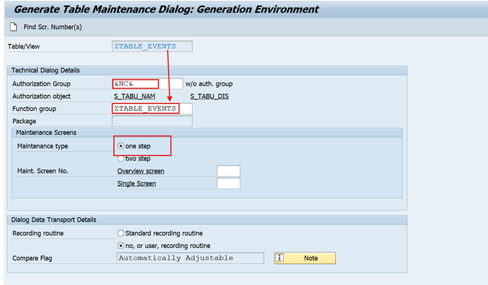The height and width of the screenshot is (285, 488).
Task: Click the info icon on Note button
Action: pos(281,258)
